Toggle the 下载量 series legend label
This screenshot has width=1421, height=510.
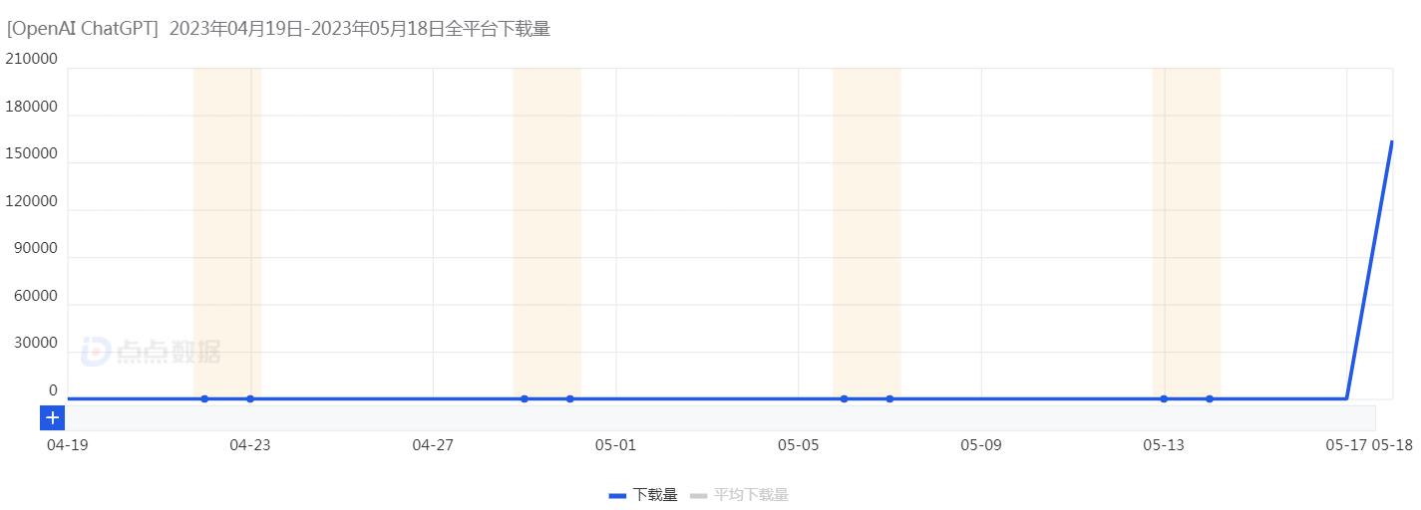[x=655, y=495]
